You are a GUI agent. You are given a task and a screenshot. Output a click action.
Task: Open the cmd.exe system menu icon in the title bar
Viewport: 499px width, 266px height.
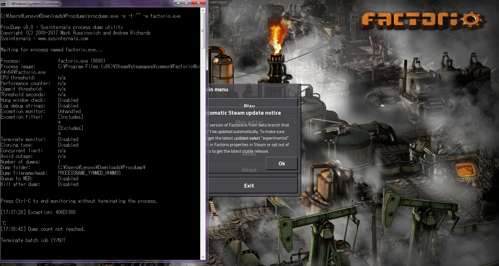pyautogui.click(x=3, y=3)
